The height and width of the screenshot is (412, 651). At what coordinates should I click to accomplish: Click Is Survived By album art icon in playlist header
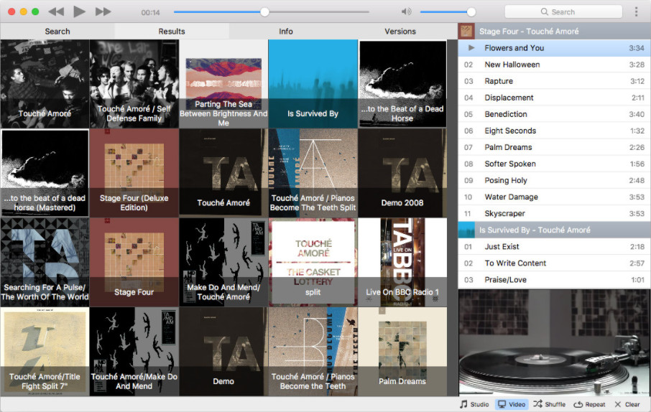coord(466,230)
